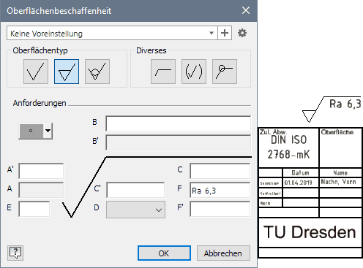The height and width of the screenshot is (268, 363).
Task: Click the TU Dresden title block text
Action: point(310,232)
